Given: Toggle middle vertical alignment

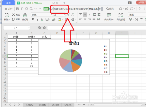Looking at the screenshot, I should pos(85,14).
